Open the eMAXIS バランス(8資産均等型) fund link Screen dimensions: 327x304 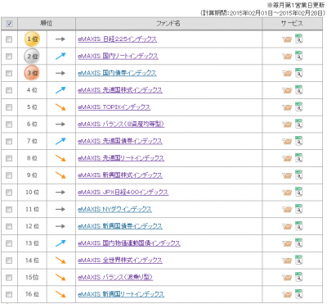(x=121, y=124)
